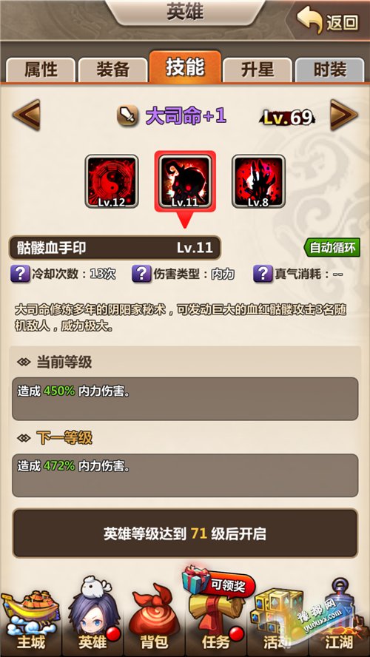Switch to the 升星 tab

tap(258, 70)
